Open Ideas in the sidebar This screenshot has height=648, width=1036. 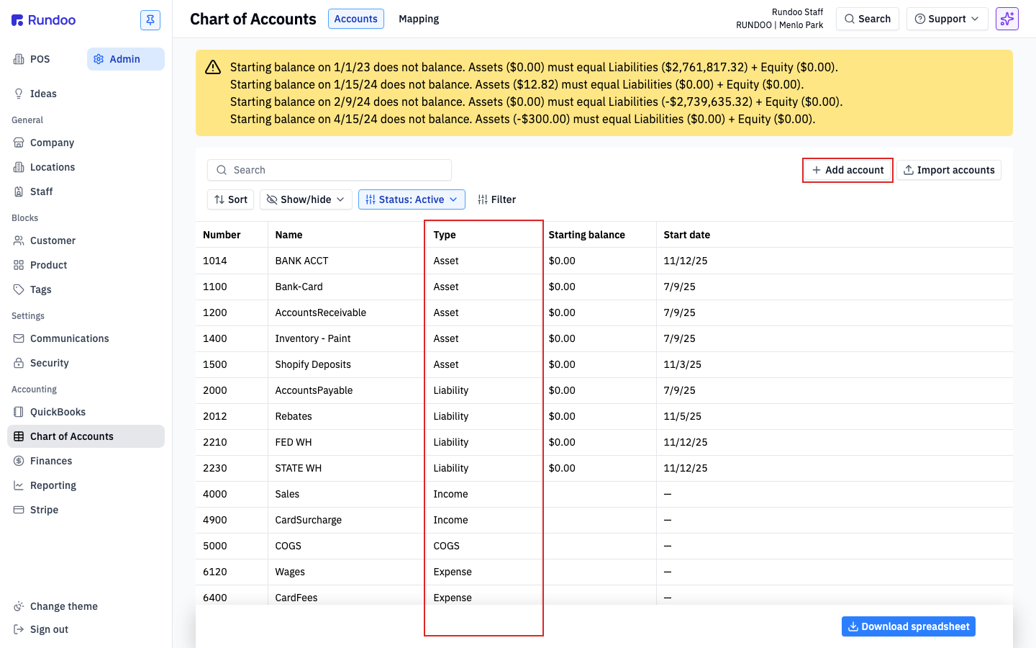43,94
